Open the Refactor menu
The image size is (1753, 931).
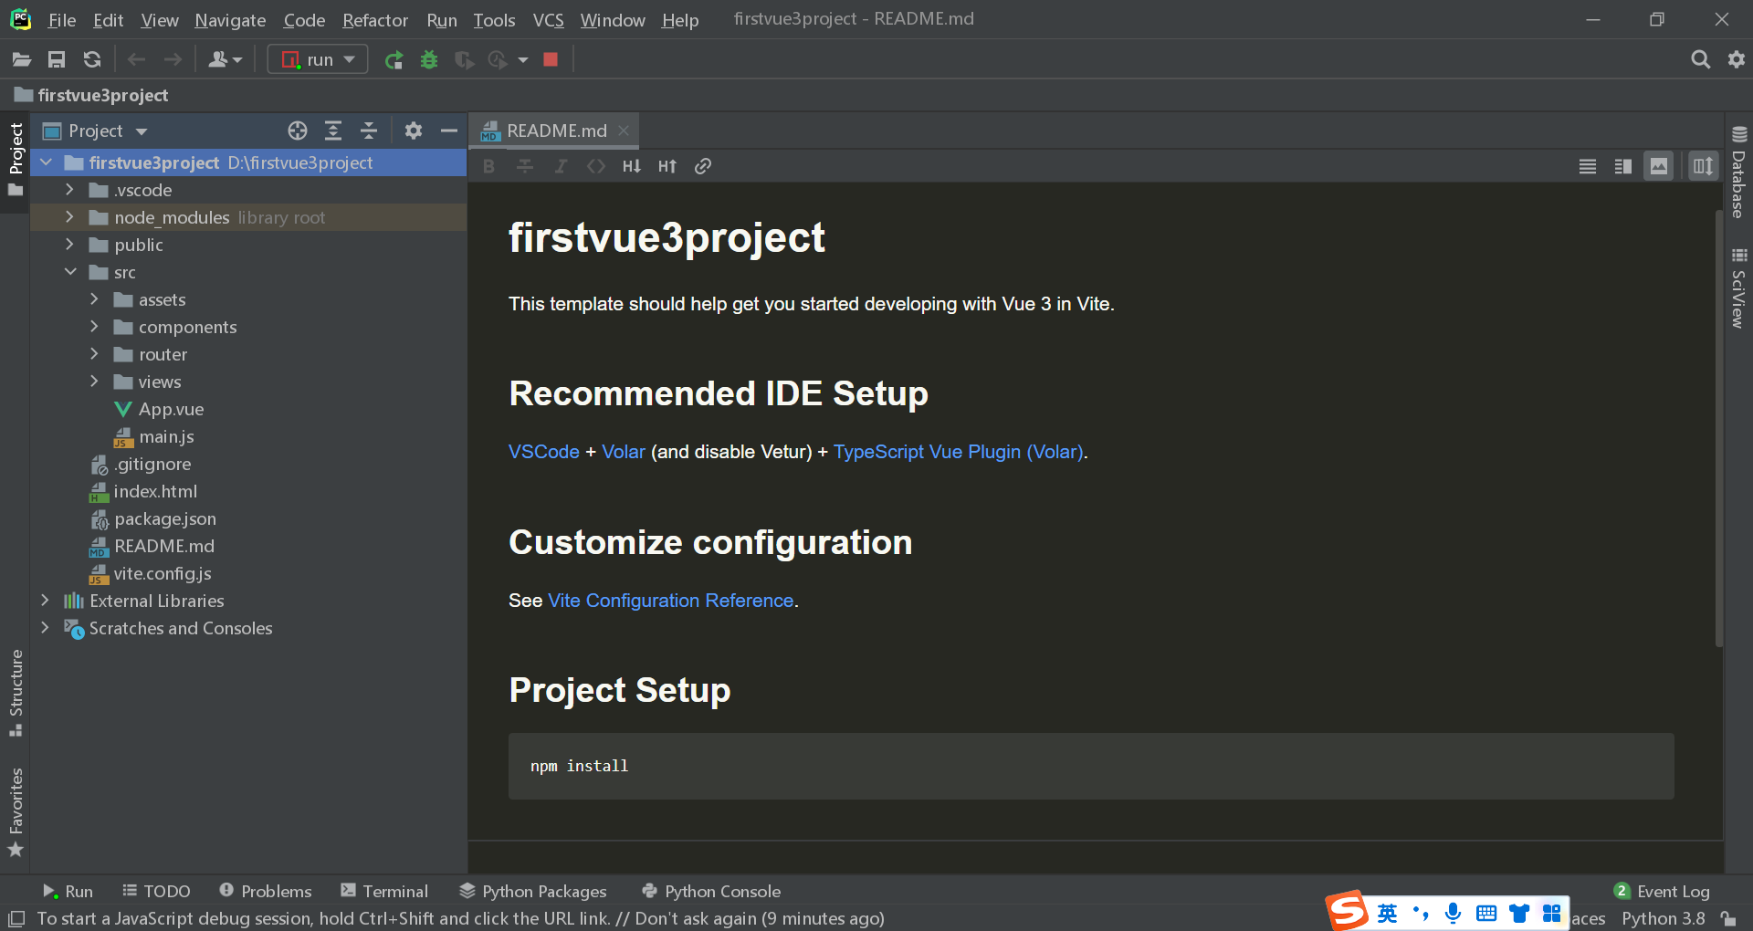(x=375, y=20)
